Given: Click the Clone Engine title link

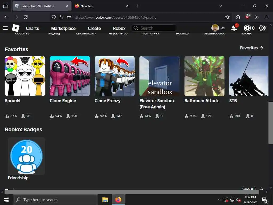Looking at the screenshot, I should pyautogui.click(x=63, y=101).
